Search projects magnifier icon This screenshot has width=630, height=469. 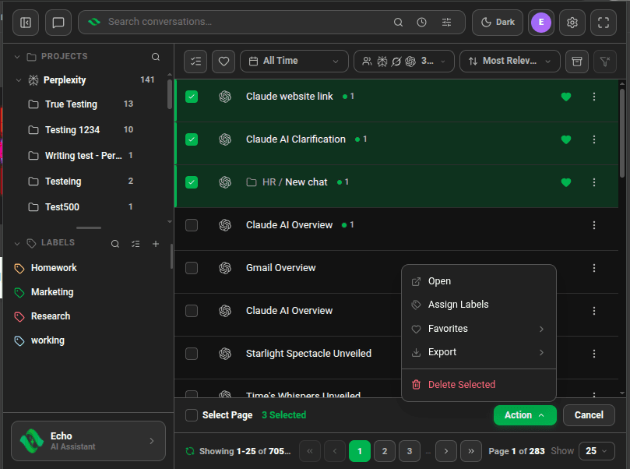[156, 57]
